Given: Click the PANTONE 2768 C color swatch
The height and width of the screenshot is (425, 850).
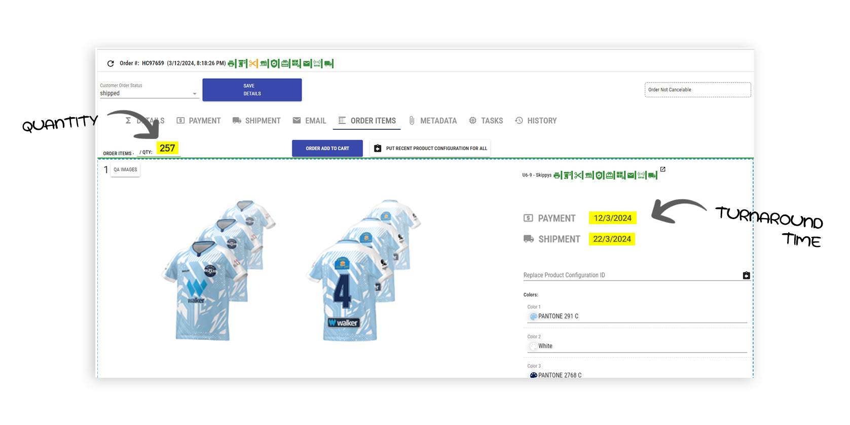Looking at the screenshot, I should (533, 375).
